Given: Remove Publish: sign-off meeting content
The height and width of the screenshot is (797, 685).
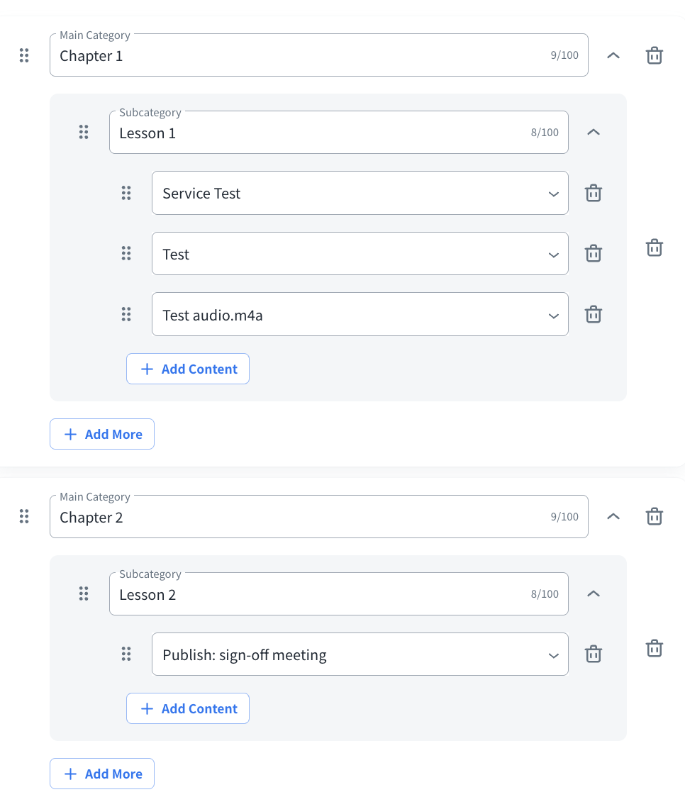Looking at the screenshot, I should (x=593, y=654).
